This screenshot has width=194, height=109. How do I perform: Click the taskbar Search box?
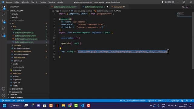click(15, 106)
